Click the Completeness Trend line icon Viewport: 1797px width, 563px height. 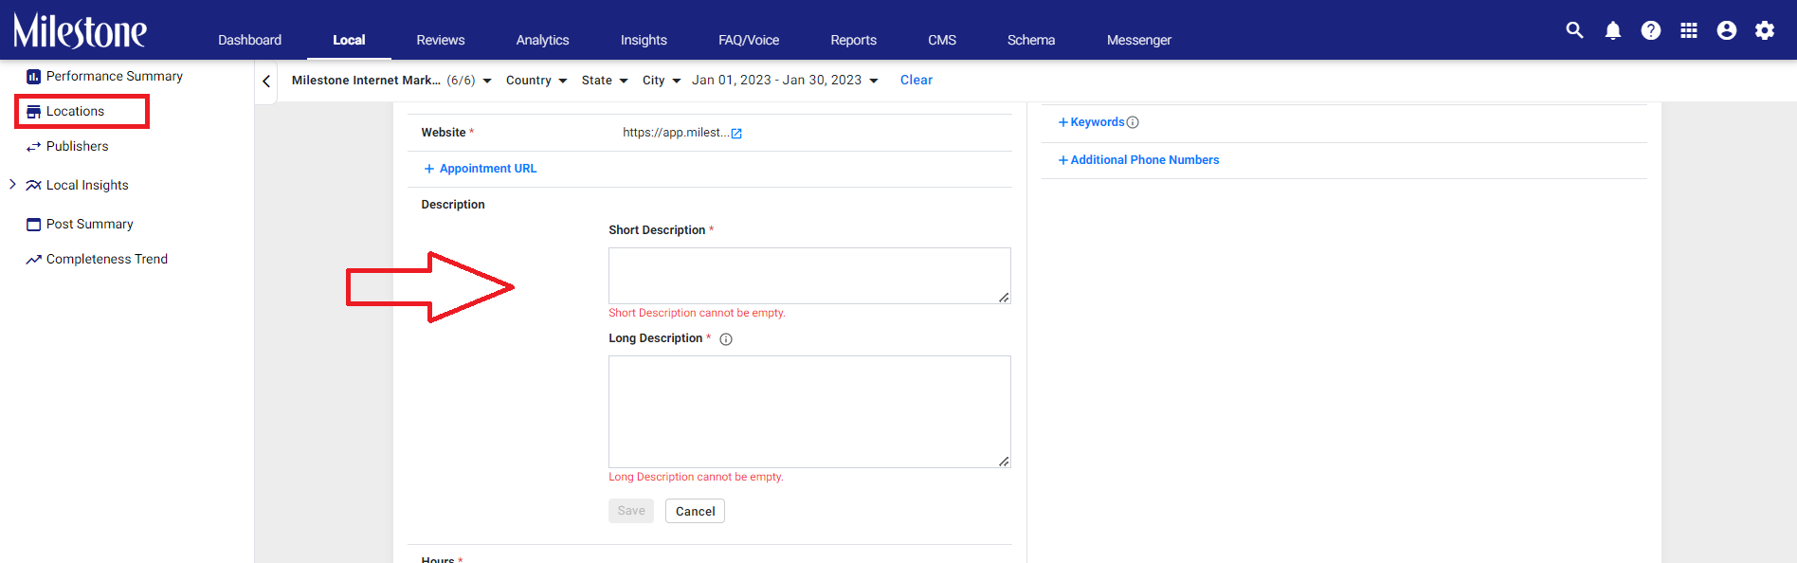tap(33, 260)
